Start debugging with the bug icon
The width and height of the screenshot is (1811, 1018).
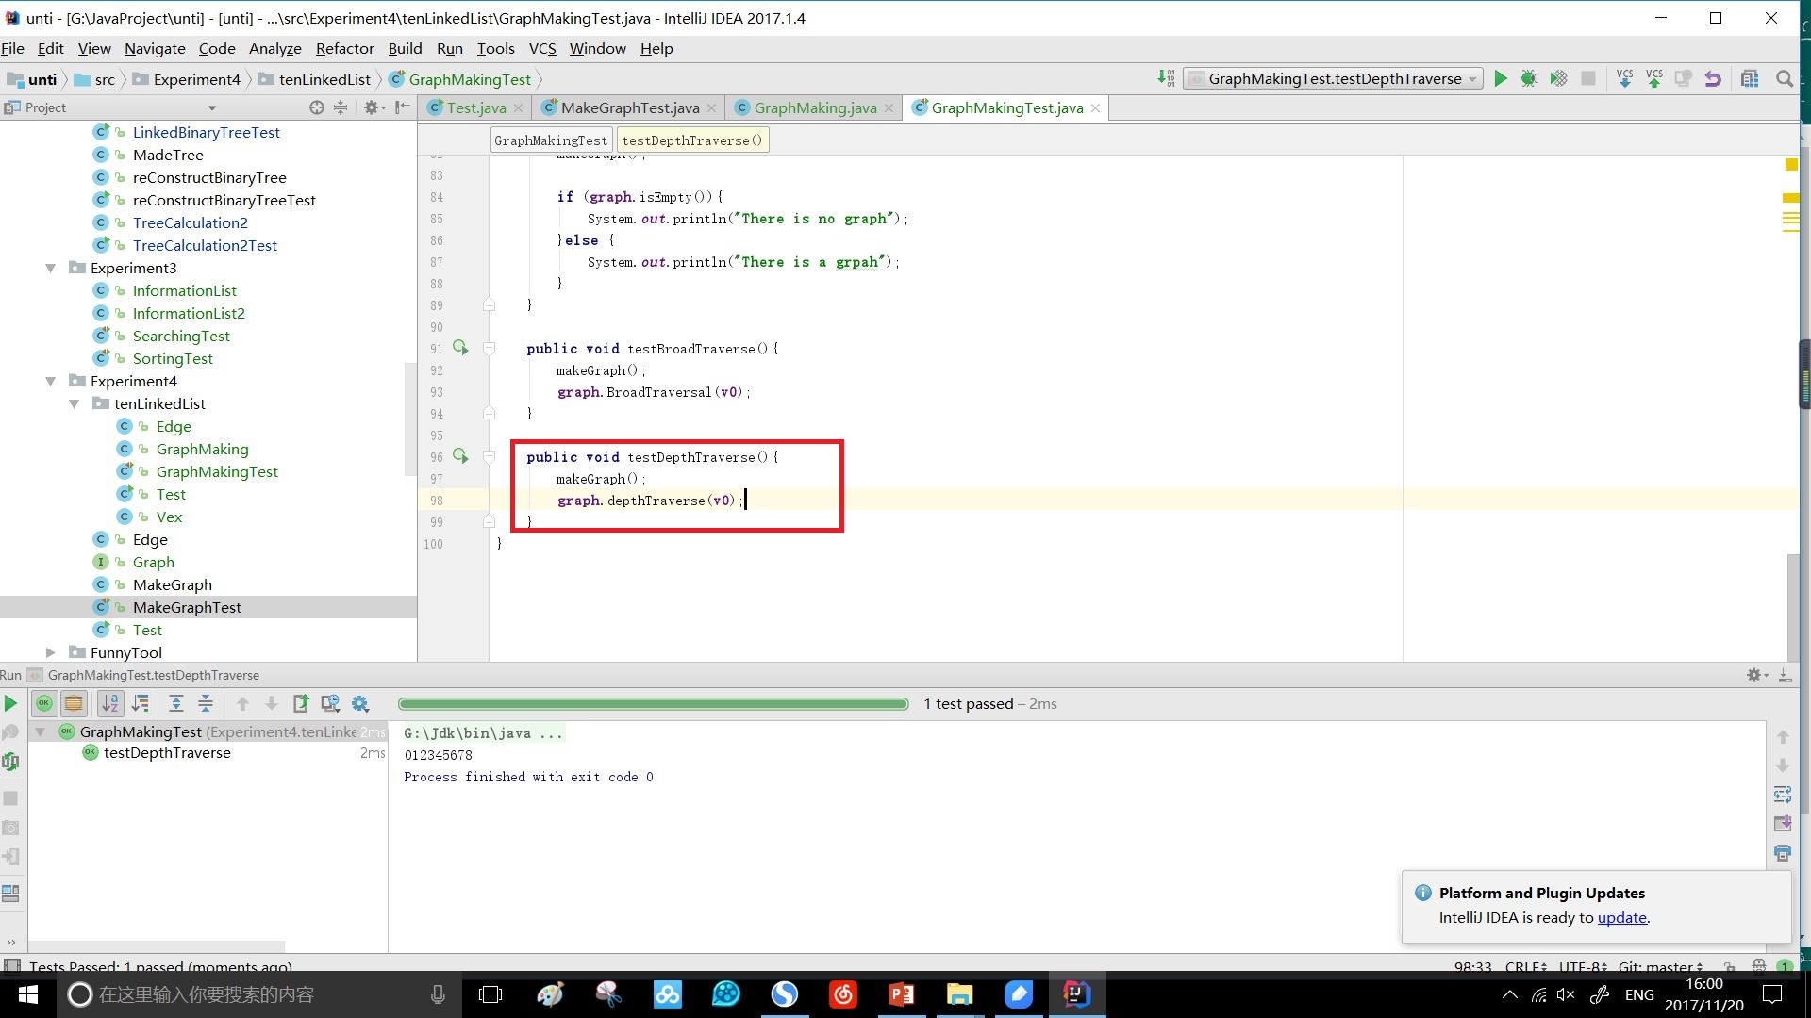1529,79
